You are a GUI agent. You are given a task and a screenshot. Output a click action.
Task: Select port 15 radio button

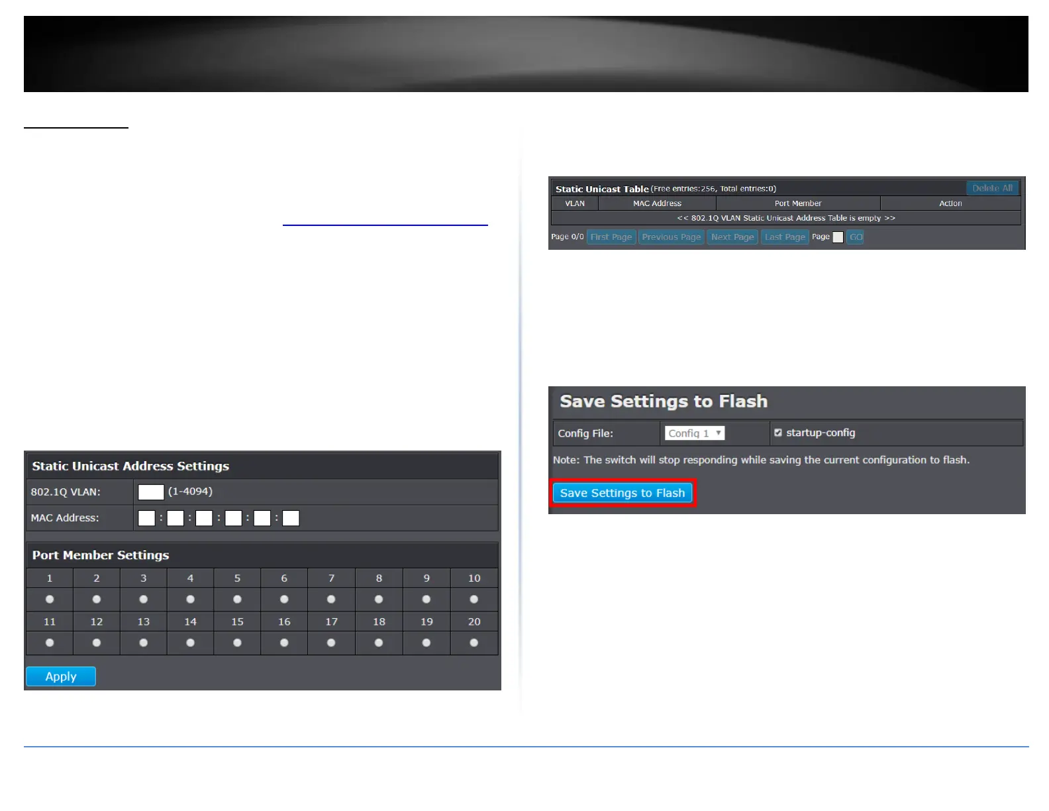point(237,643)
